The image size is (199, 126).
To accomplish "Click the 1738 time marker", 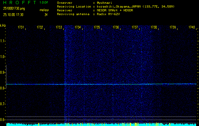I will pos(154,27).
